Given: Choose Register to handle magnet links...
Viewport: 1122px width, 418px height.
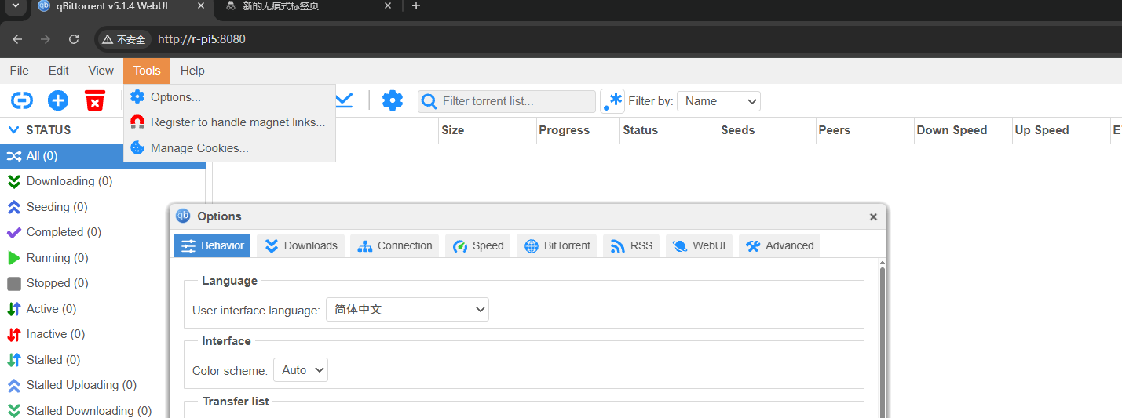Looking at the screenshot, I should click(229, 122).
